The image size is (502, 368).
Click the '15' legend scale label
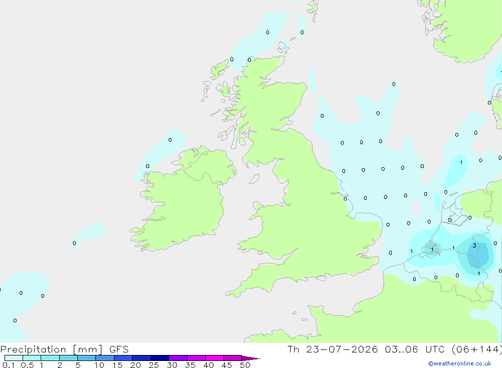117,365
